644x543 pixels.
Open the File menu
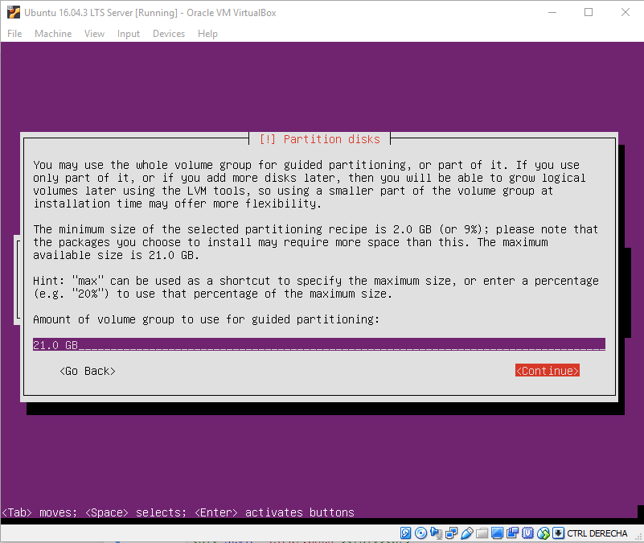(x=14, y=34)
